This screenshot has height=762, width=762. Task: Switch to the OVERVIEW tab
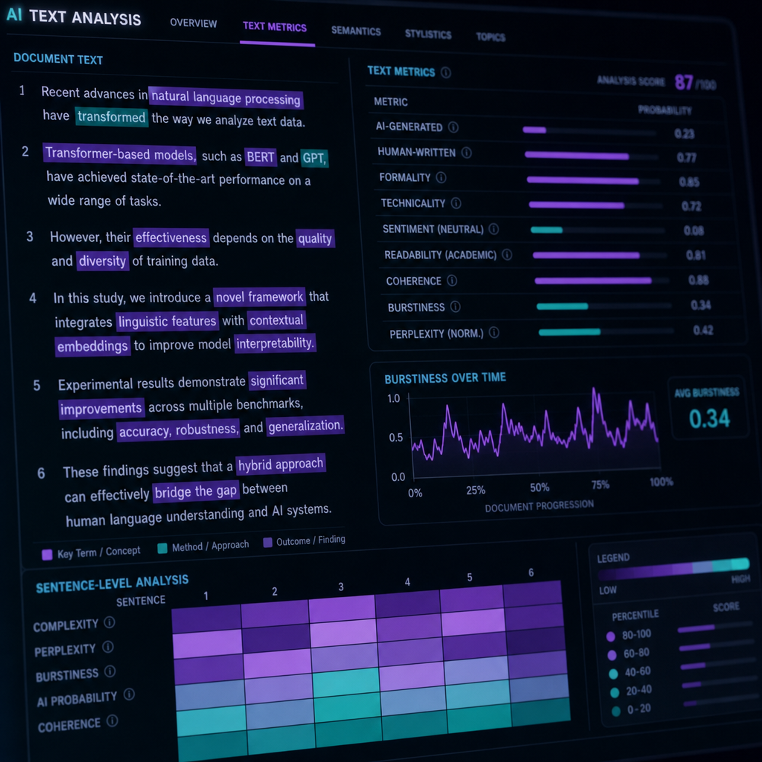193,23
